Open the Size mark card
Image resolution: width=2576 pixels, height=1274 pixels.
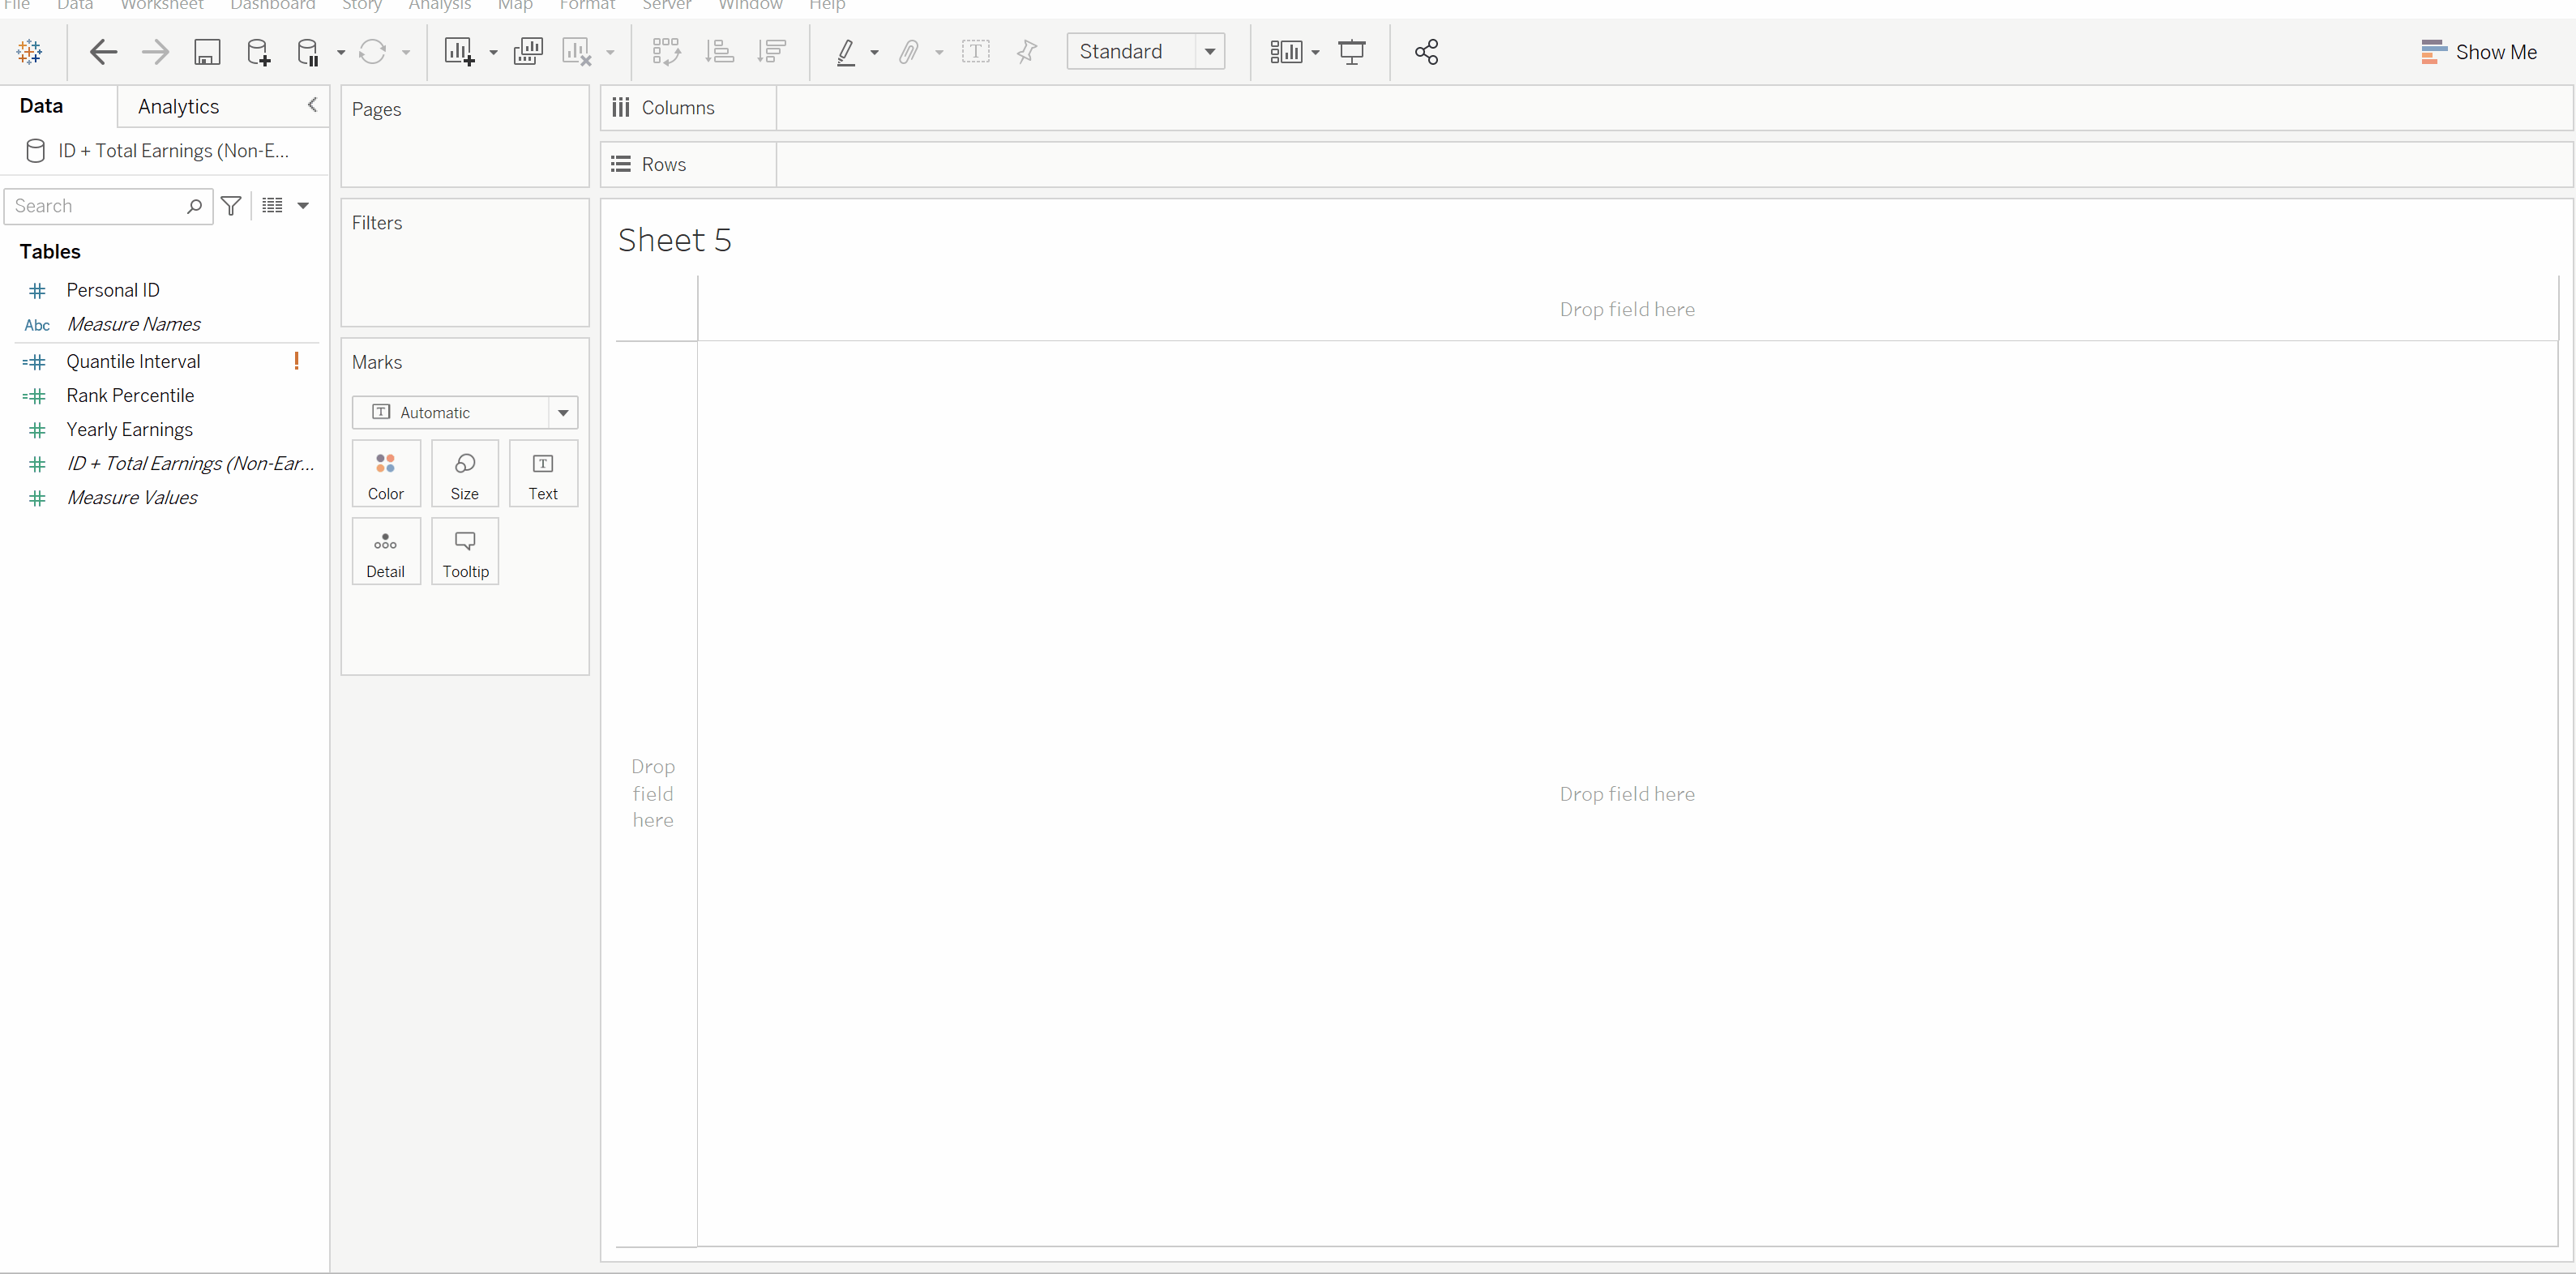(x=464, y=473)
